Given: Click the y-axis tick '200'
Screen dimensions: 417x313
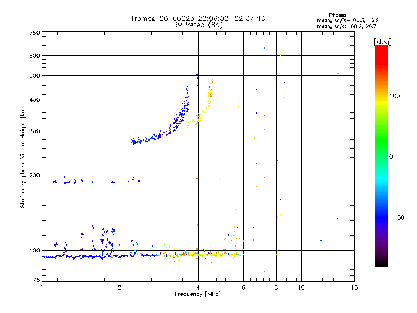Looking at the screenshot, I should point(35,175).
